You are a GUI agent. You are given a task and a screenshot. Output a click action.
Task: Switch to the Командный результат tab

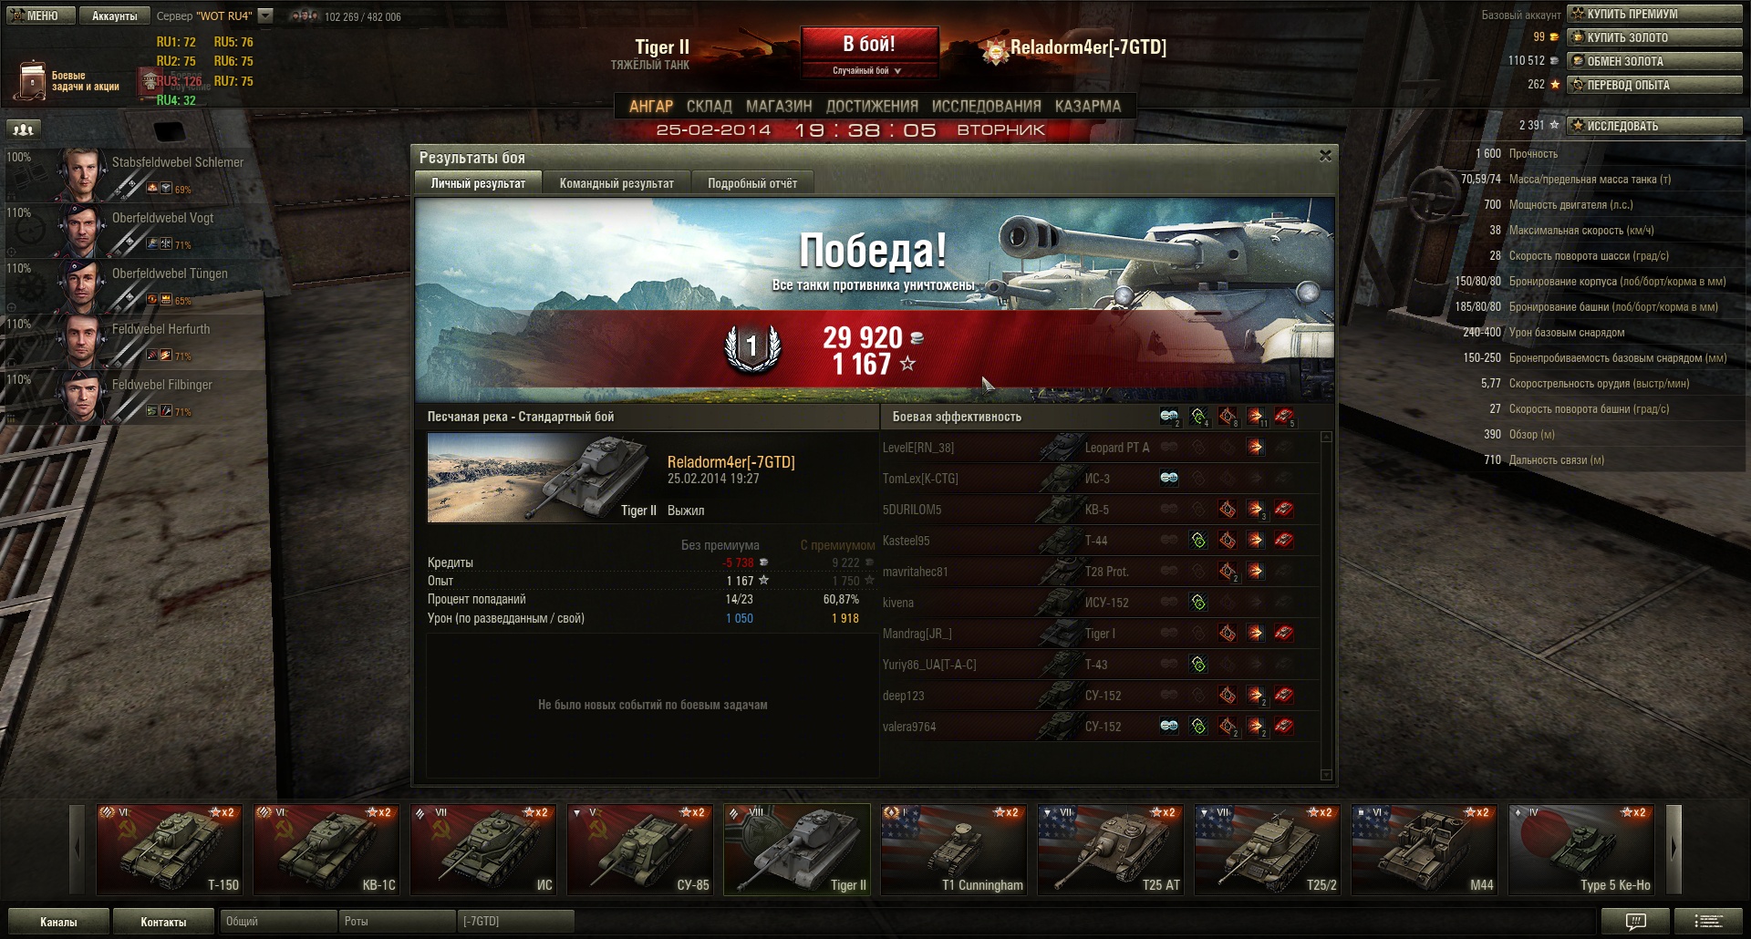coord(616,183)
